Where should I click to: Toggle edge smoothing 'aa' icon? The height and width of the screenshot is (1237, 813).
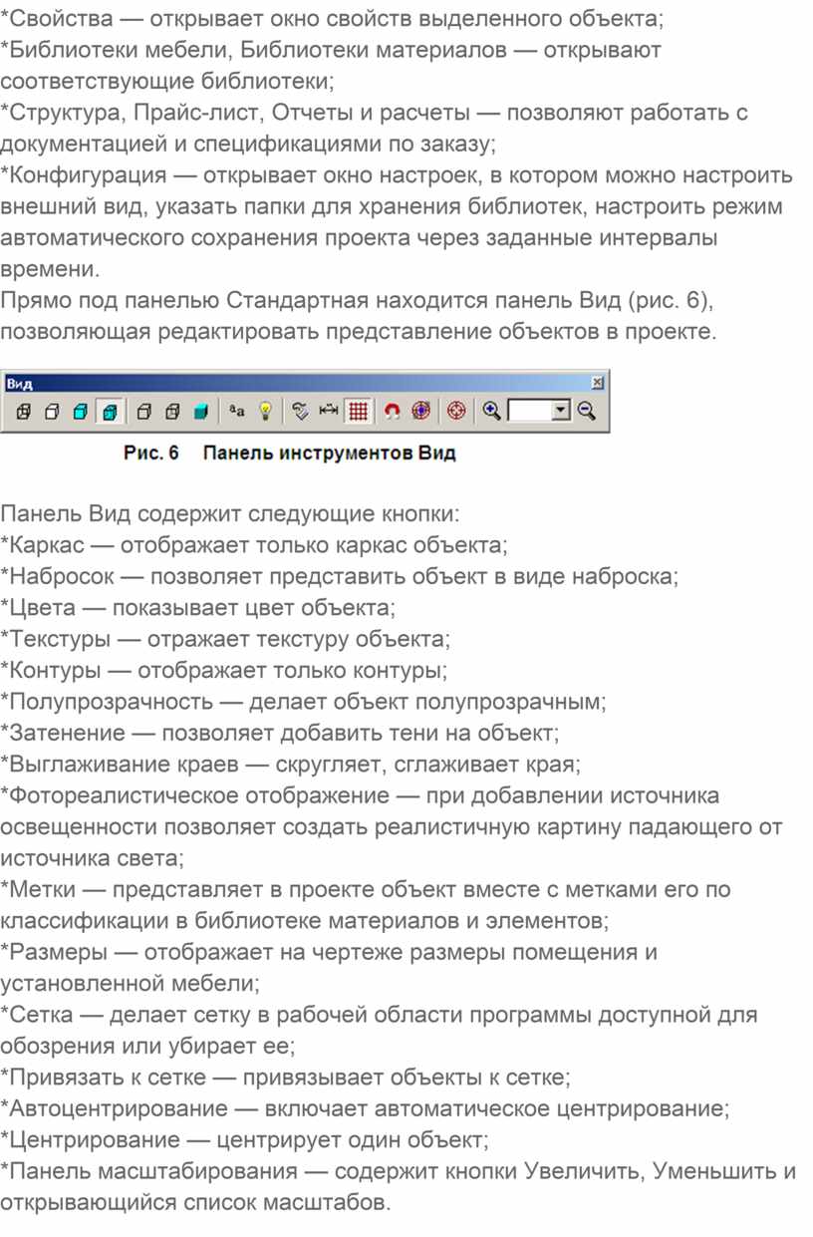236,410
